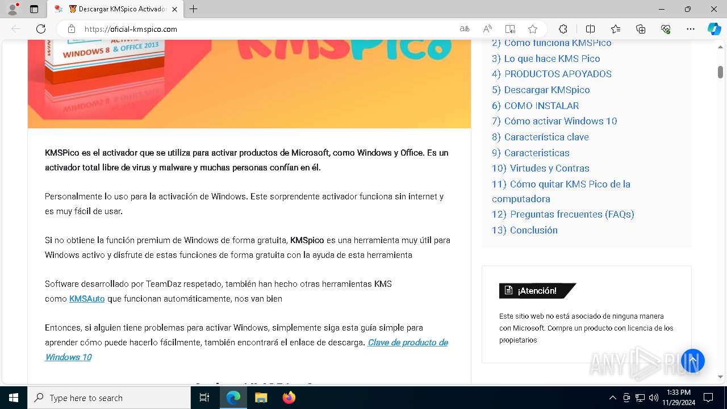Add this page to favorites star
Viewport: 727px width, 409px height.
[533, 29]
